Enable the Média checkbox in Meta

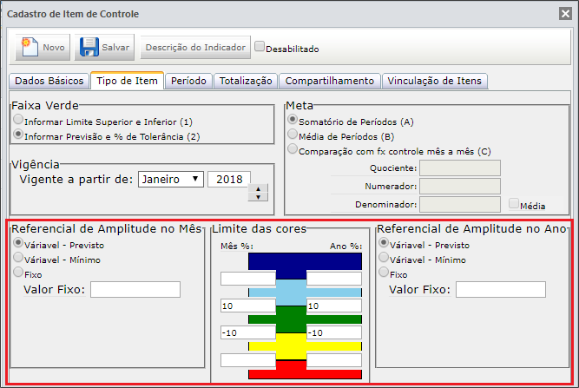[514, 203]
